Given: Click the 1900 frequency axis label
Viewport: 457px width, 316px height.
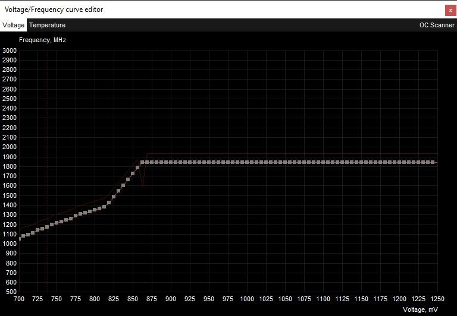Looking at the screenshot, I should click(x=10, y=157).
